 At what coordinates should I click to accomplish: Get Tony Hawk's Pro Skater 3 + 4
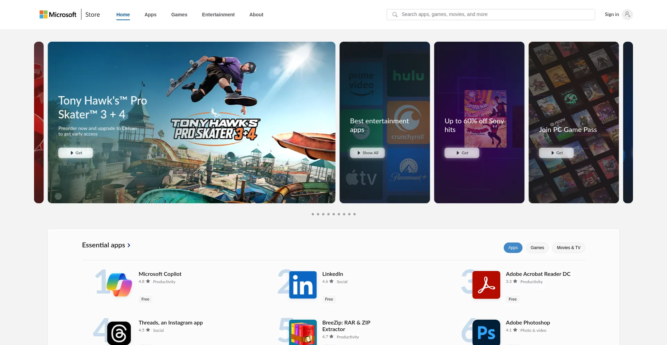coord(75,153)
